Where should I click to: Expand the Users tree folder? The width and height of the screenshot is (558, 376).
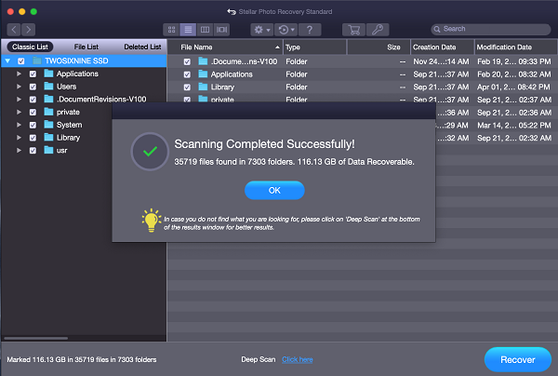(x=19, y=87)
